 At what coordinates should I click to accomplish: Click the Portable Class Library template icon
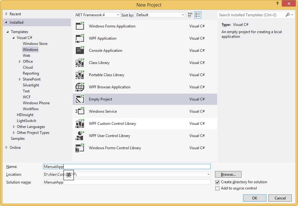click(x=80, y=75)
